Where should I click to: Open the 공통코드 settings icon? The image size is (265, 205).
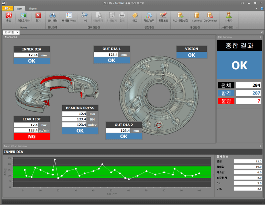click(163, 16)
